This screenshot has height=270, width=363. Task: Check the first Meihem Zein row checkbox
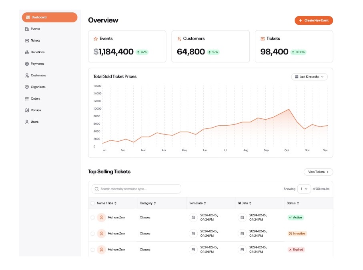click(x=93, y=218)
